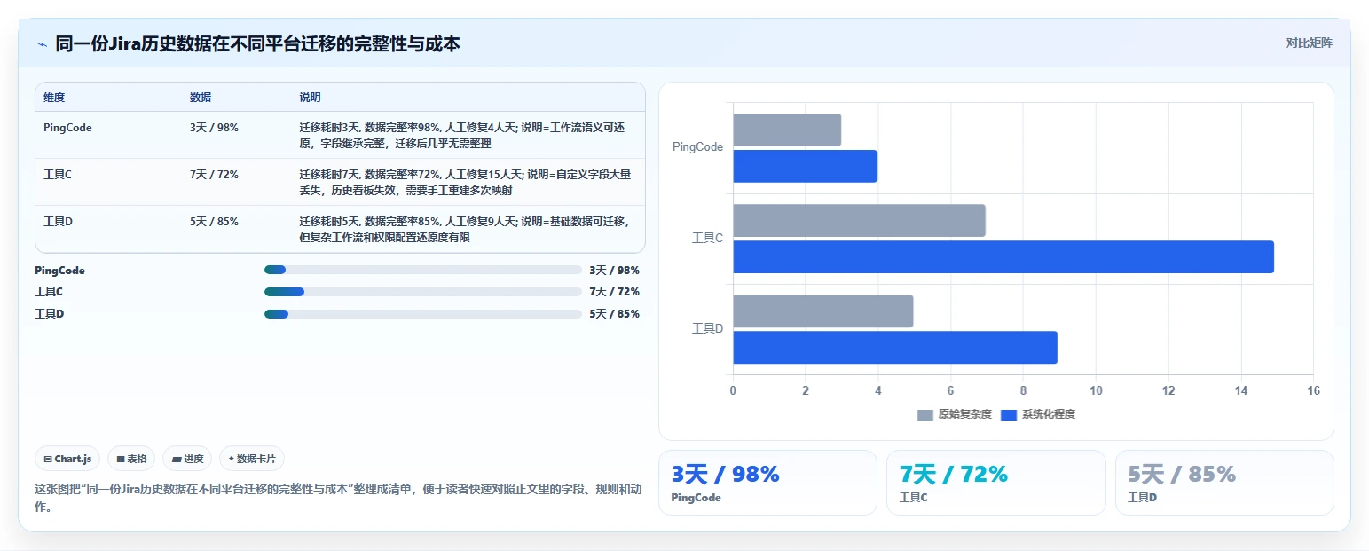
Task: Click the 维度 column header
Action: (54, 98)
